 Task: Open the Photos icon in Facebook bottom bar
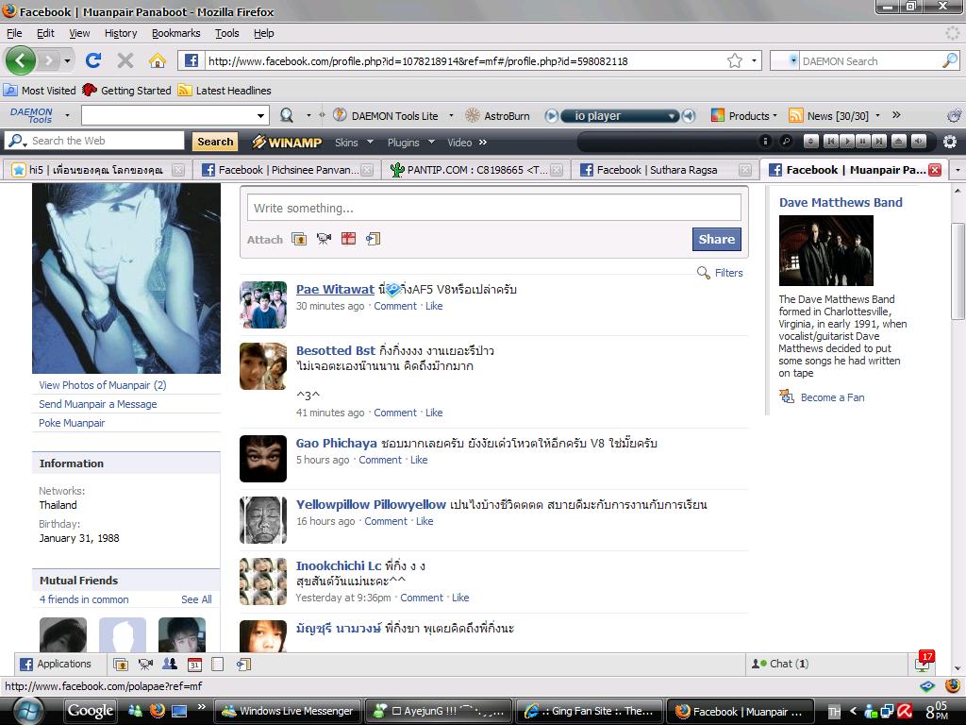tap(121, 664)
